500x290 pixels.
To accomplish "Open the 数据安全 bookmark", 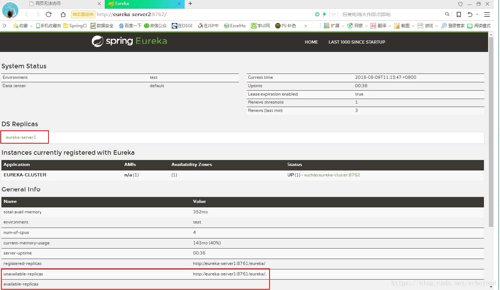I will point(102,25).
